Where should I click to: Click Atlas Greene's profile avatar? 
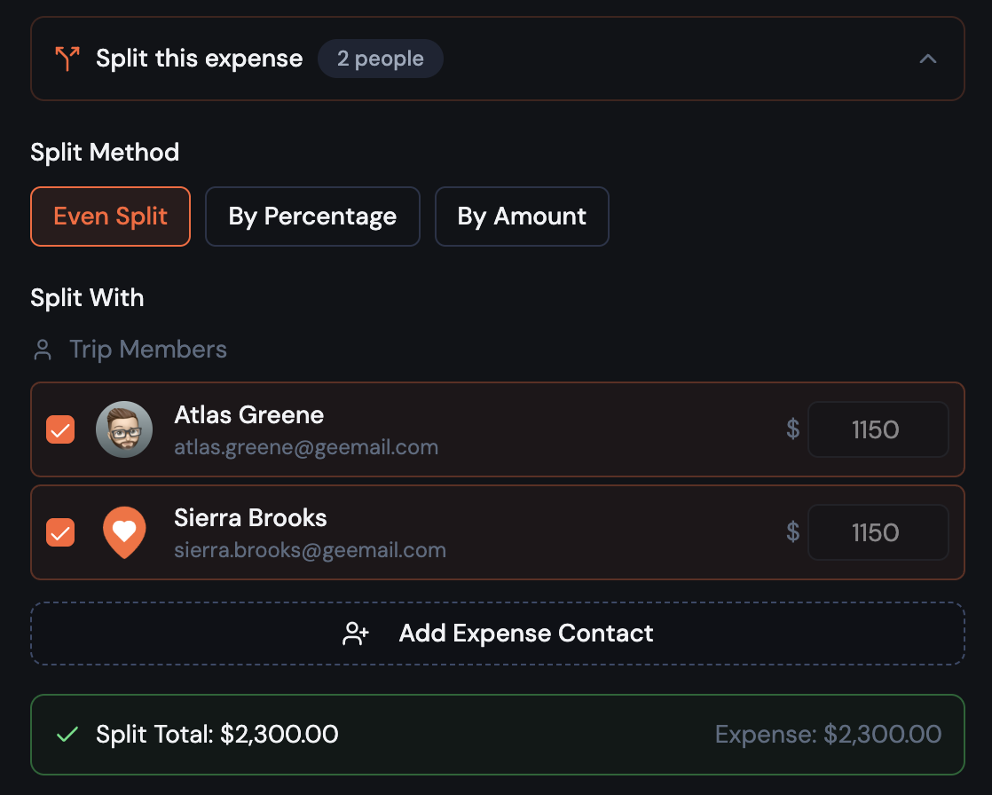click(x=124, y=429)
